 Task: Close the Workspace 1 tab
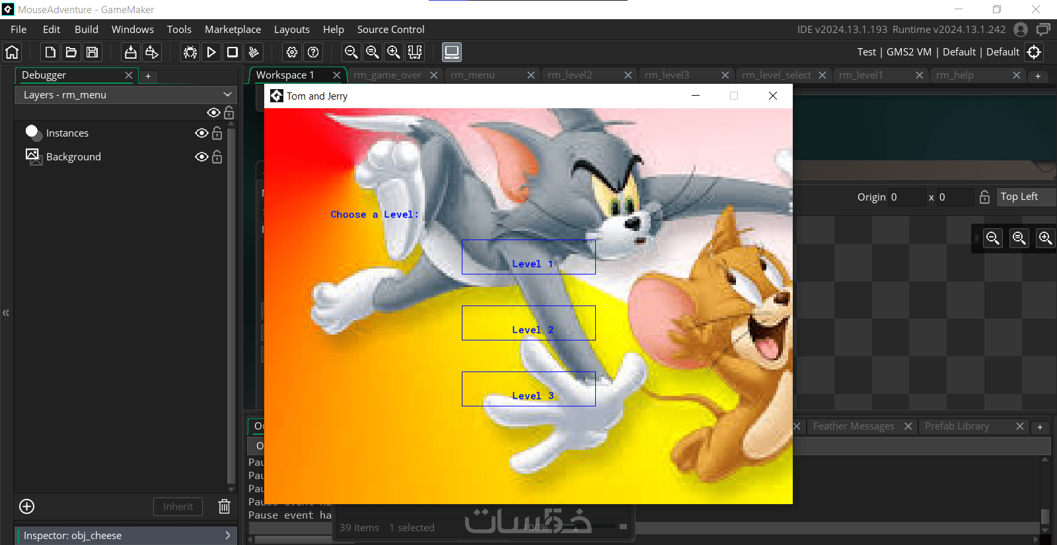[336, 75]
